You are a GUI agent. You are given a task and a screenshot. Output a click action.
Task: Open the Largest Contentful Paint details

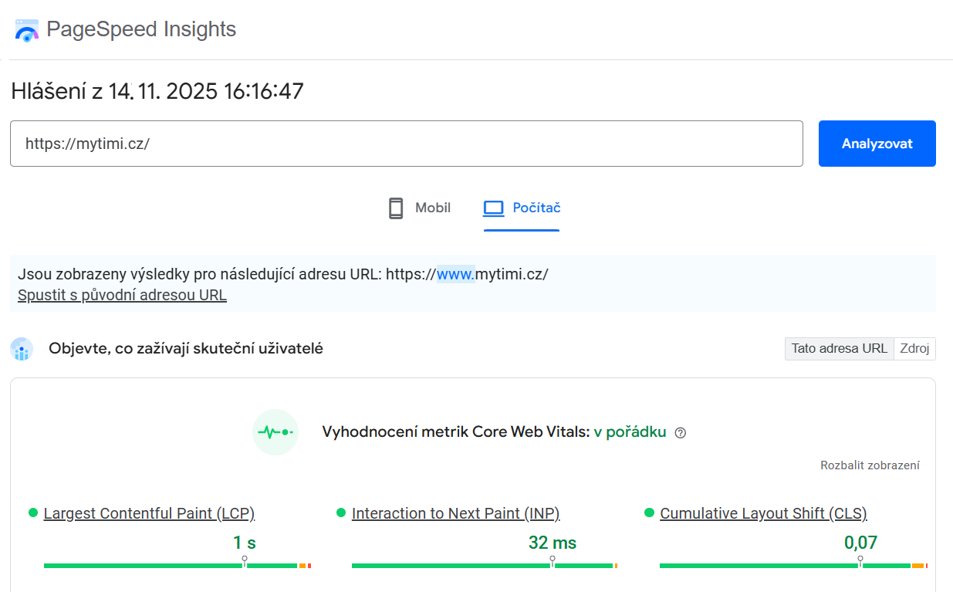click(149, 513)
